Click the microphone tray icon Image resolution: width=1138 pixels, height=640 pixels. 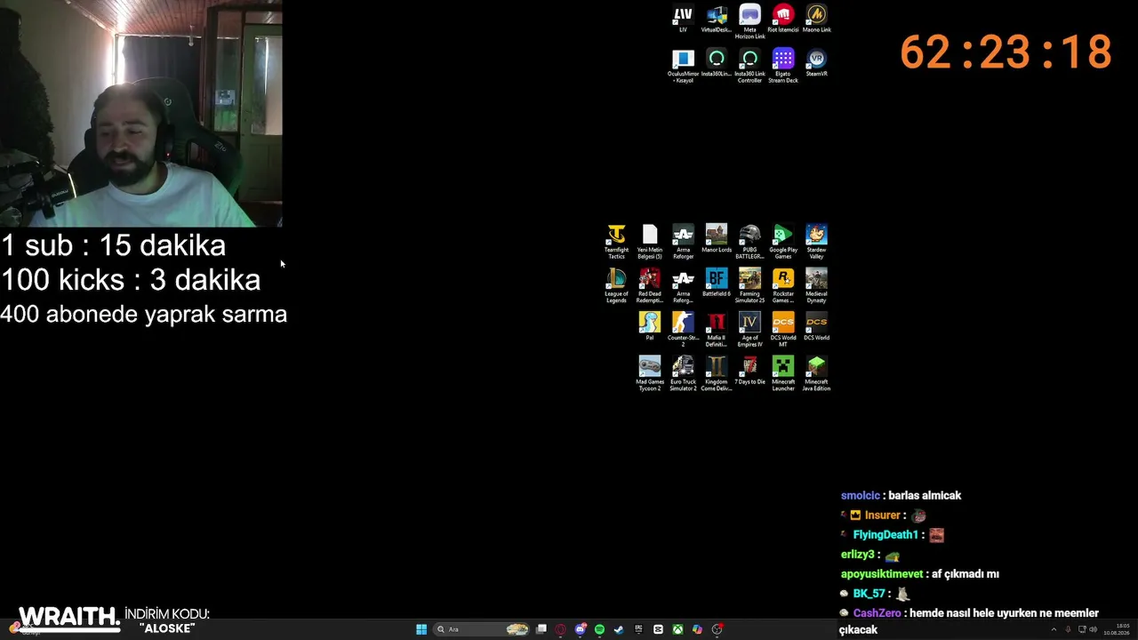point(1068,629)
